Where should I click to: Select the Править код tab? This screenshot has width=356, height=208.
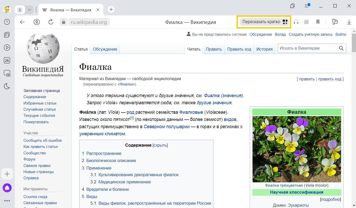pyautogui.click(x=239, y=49)
